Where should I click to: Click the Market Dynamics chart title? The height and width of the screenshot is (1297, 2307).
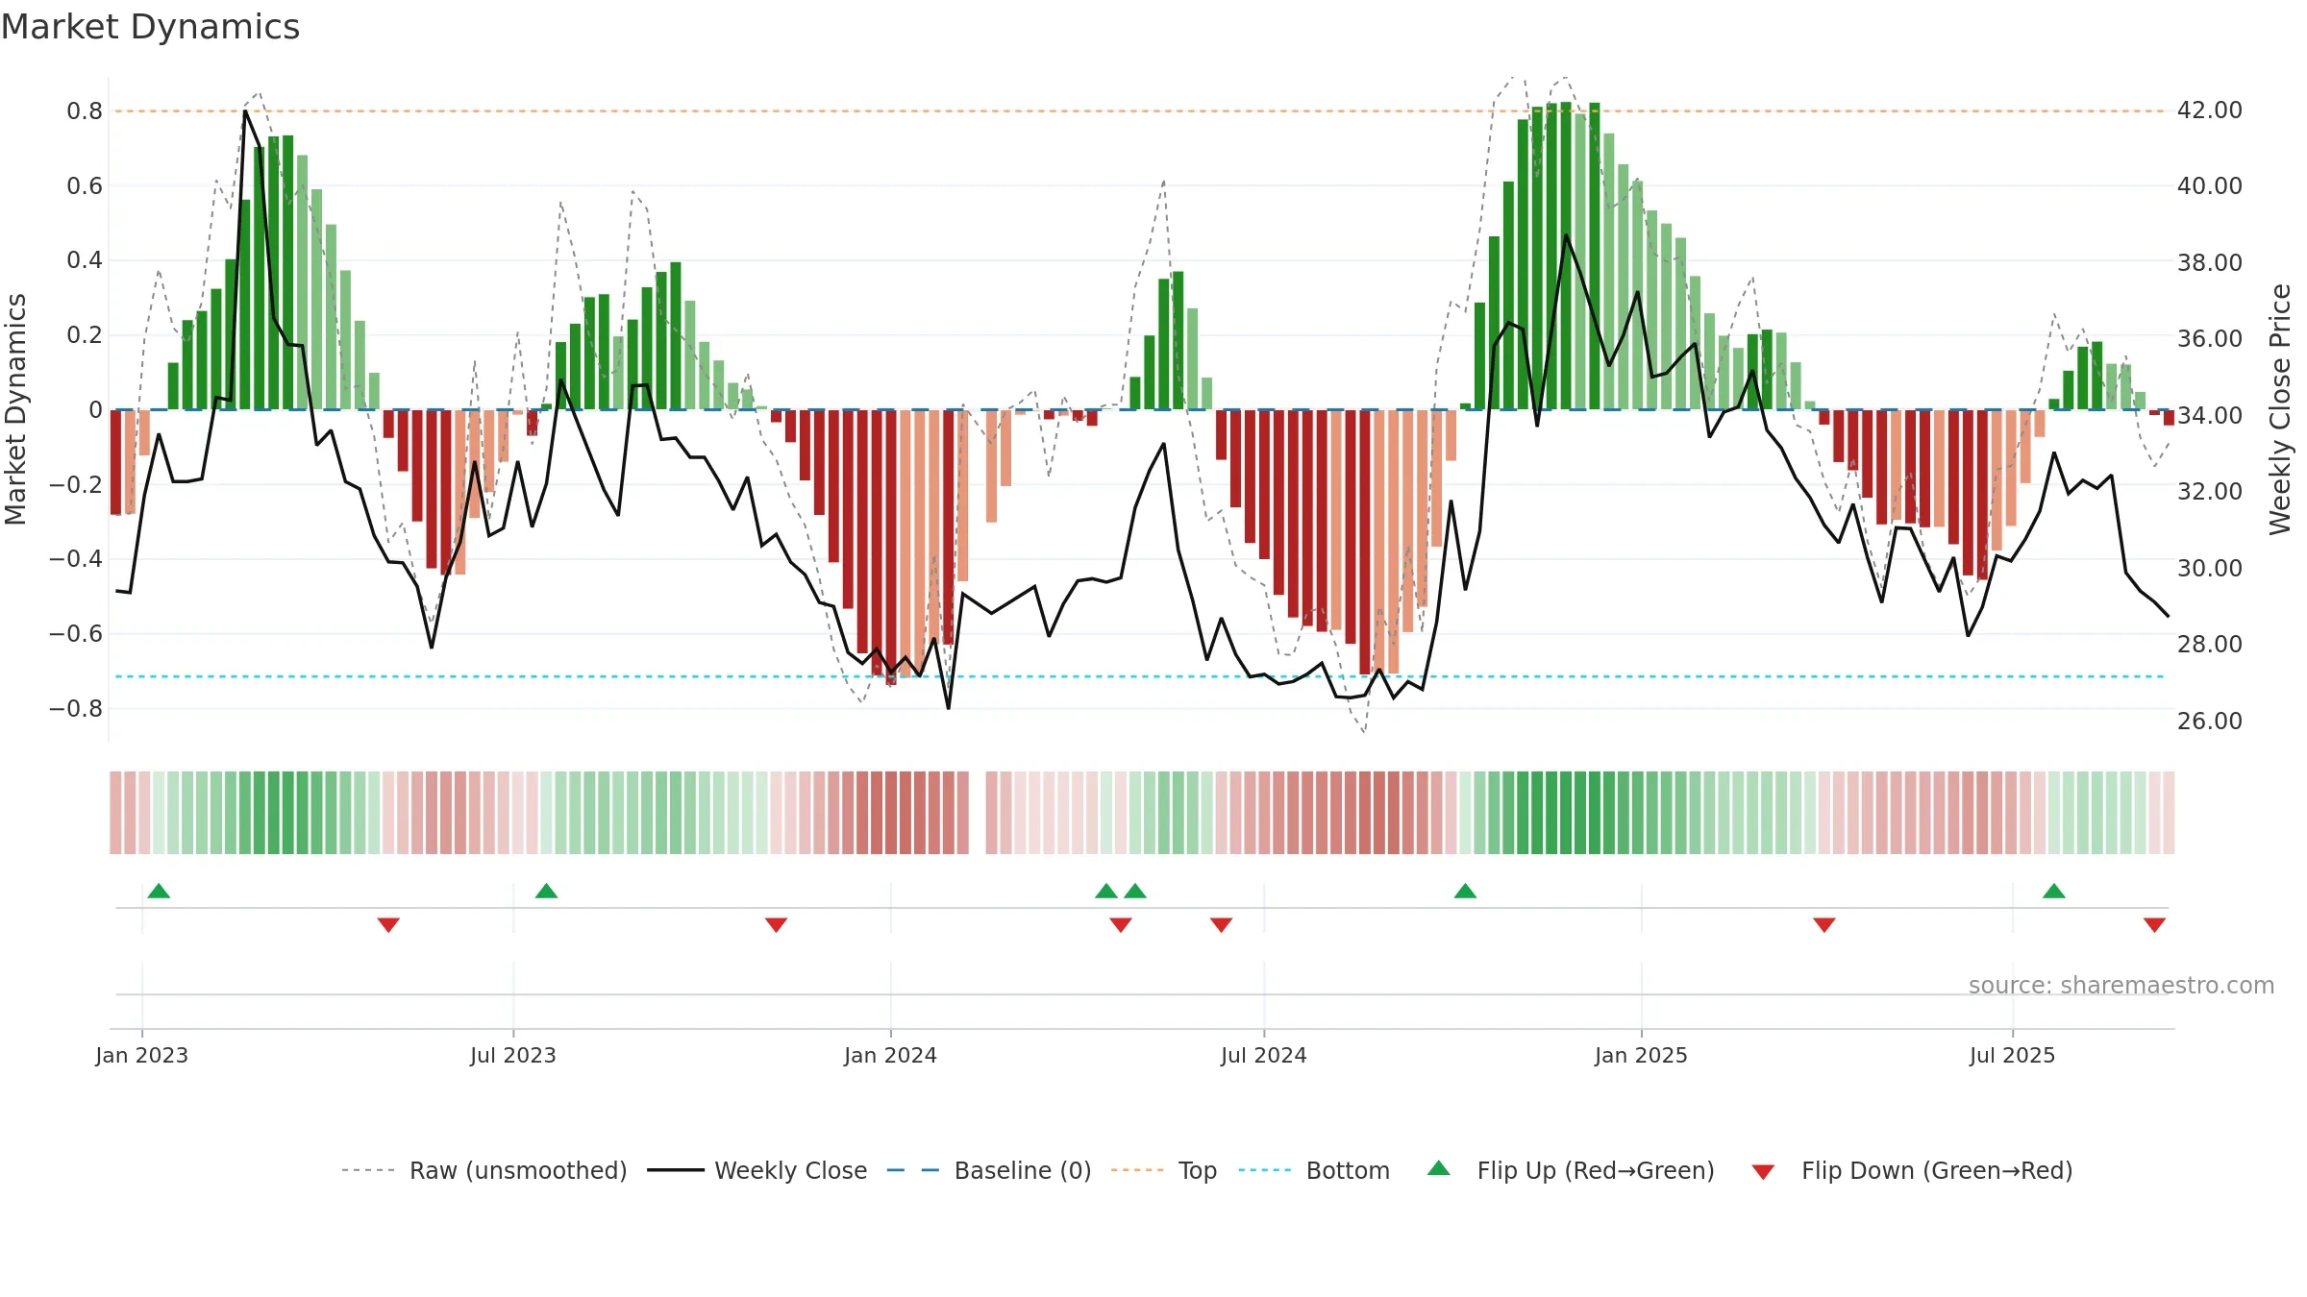(x=150, y=27)
